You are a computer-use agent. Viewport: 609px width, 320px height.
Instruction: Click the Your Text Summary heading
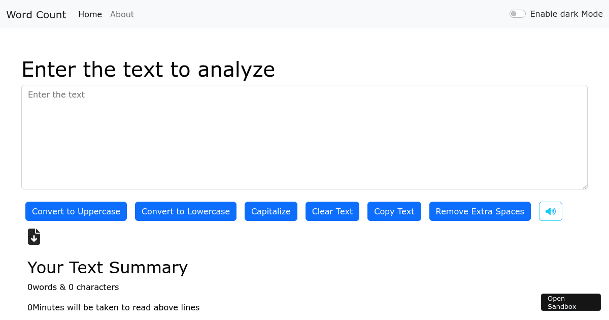click(108, 268)
